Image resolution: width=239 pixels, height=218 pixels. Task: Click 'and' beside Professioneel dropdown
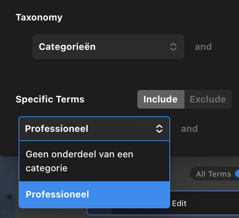[189, 129]
